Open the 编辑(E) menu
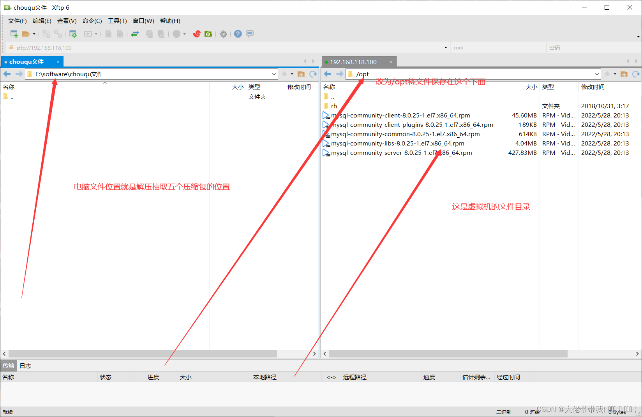 click(42, 21)
